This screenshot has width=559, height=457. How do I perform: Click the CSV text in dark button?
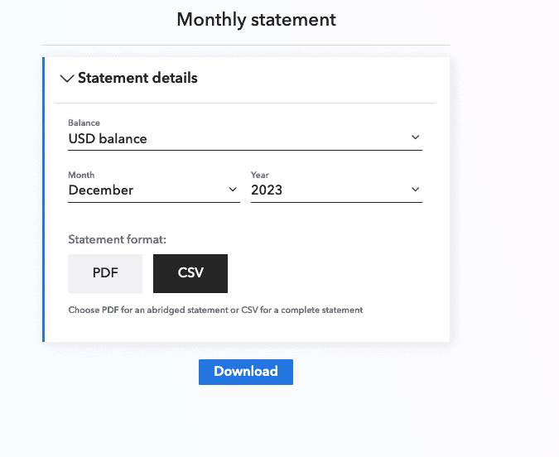(x=190, y=273)
